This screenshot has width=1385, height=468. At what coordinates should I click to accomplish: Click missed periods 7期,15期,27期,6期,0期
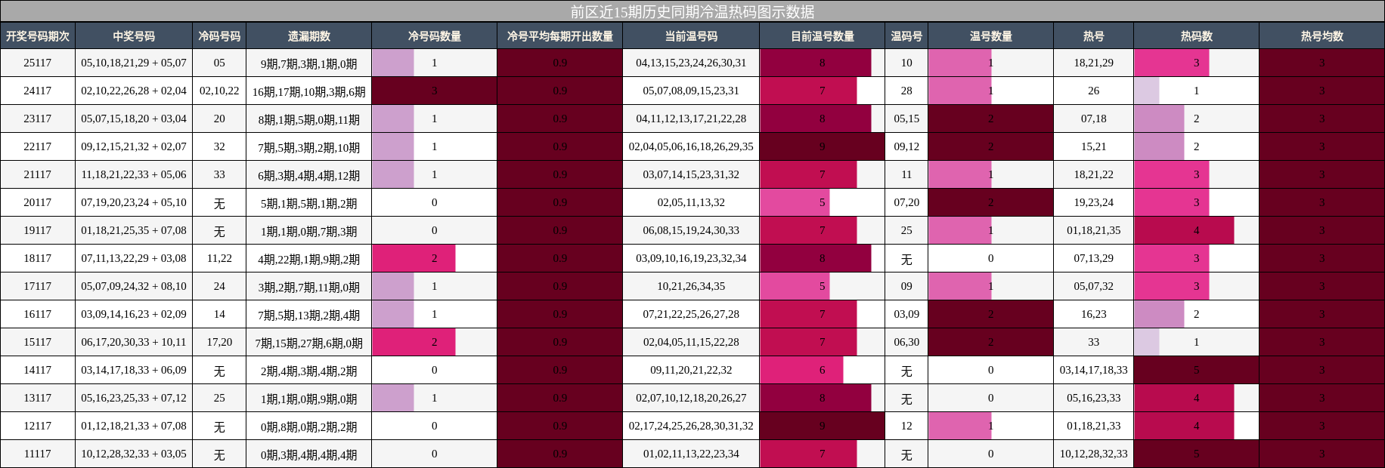(308, 342)
